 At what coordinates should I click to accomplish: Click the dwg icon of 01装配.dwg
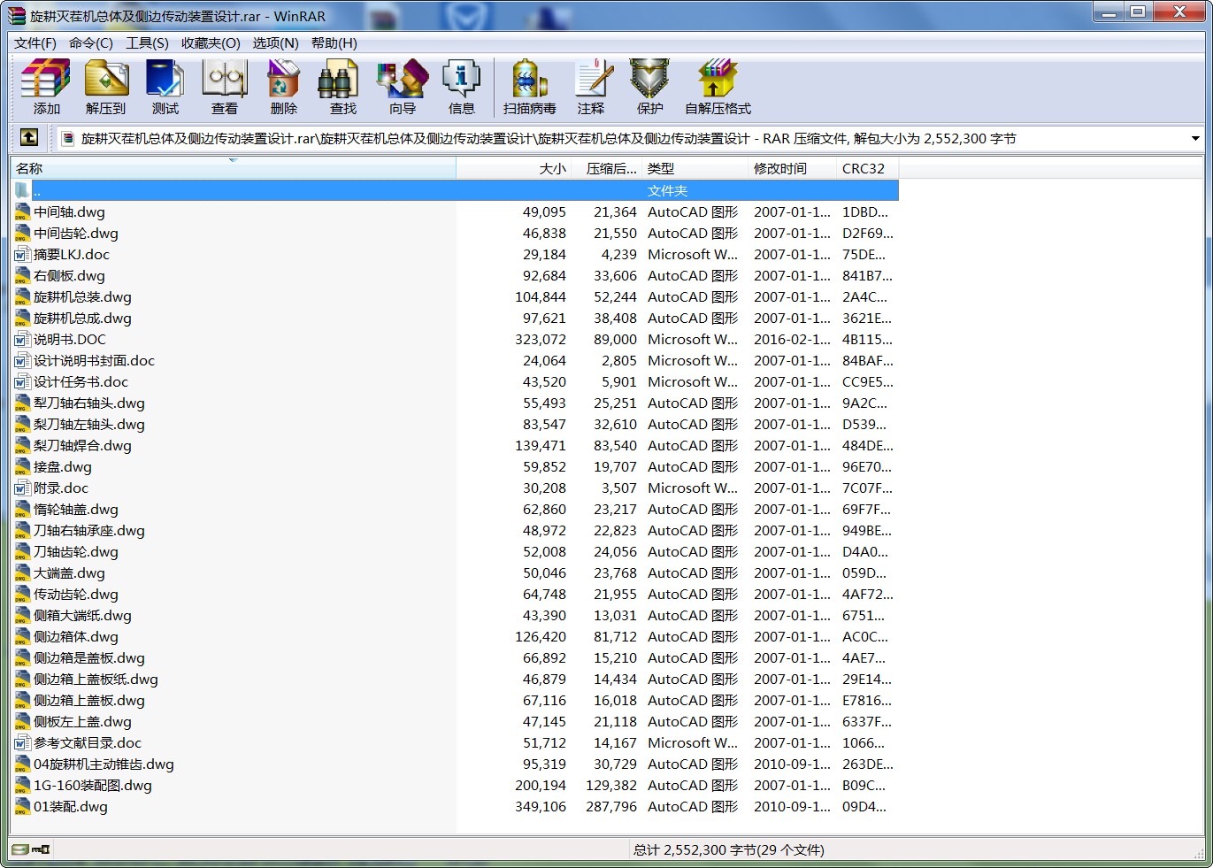(x=22, y=807)
